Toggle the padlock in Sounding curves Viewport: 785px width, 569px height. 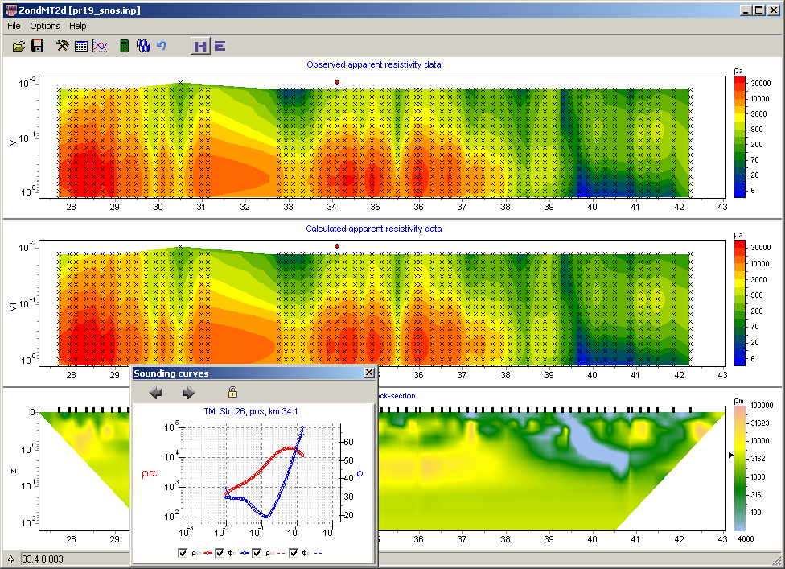point(232,393)
